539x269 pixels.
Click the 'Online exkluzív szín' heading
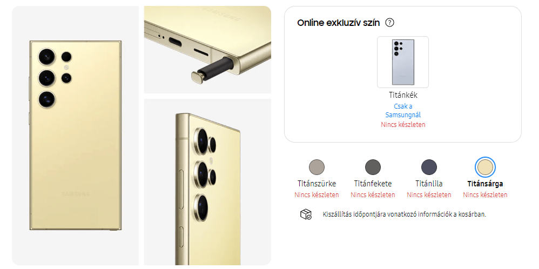(338, 23)
